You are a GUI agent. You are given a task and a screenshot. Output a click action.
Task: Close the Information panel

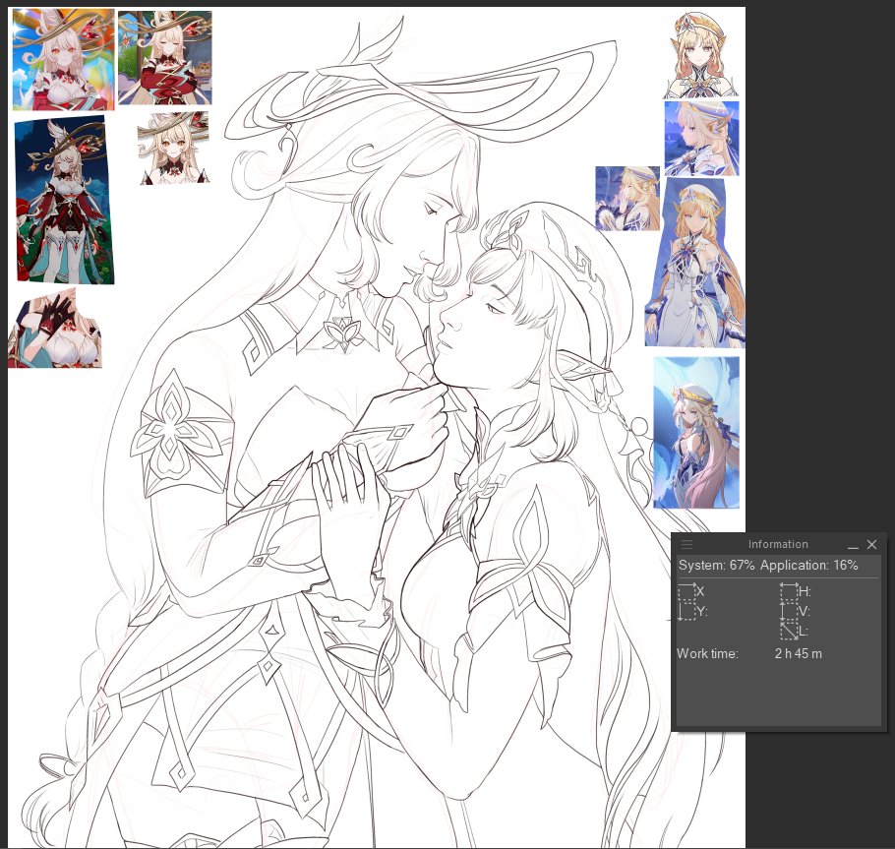[871, 545]
